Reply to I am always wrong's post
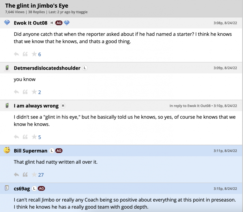The width and height of the screenshot is (243, 212). [x=16, y=137]
